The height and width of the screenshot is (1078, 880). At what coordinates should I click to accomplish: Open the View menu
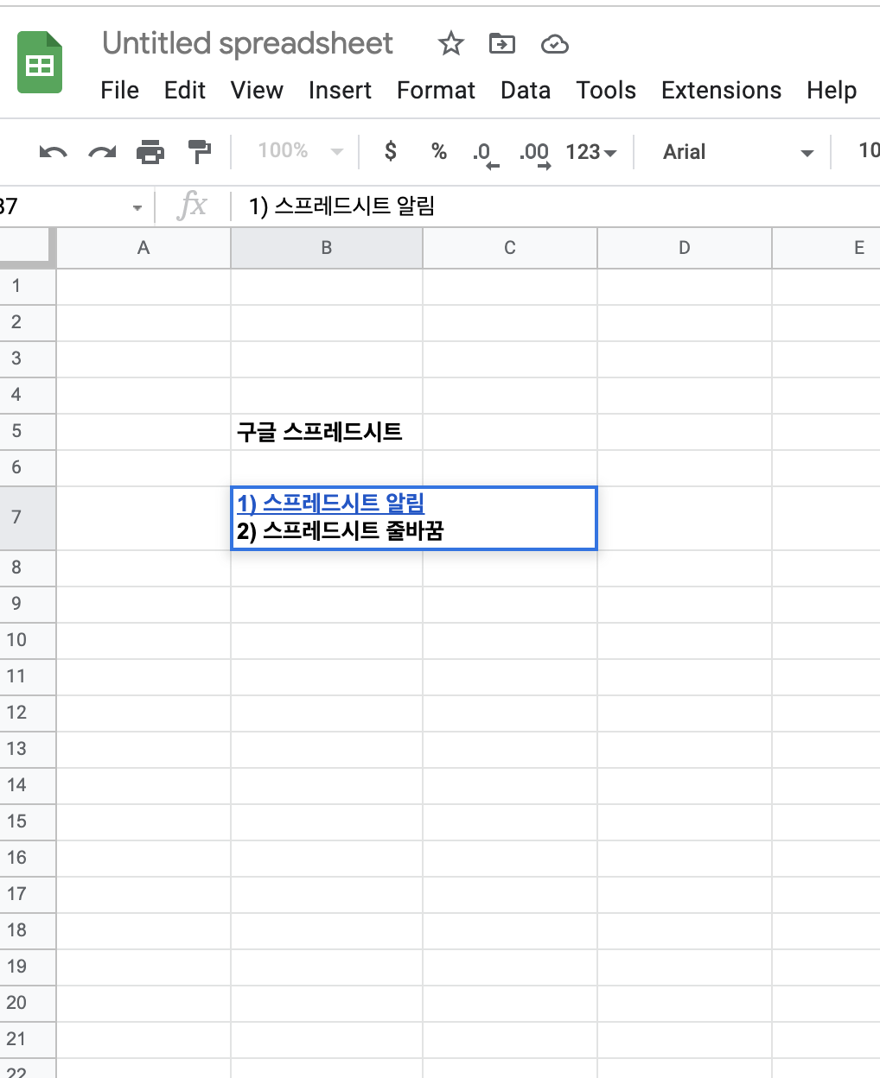[257, 90]
